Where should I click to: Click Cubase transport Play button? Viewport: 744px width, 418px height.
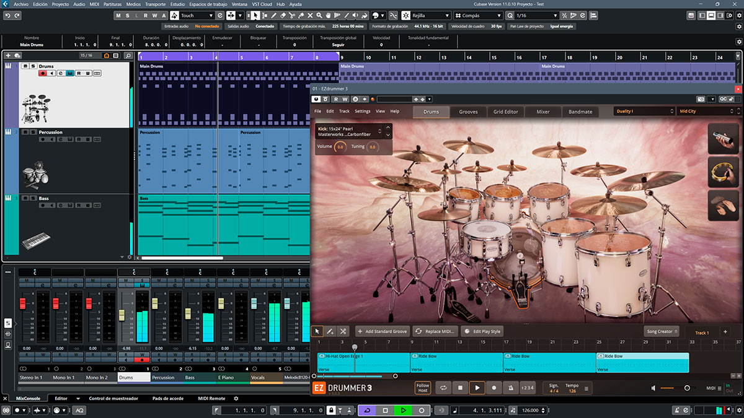403,411
